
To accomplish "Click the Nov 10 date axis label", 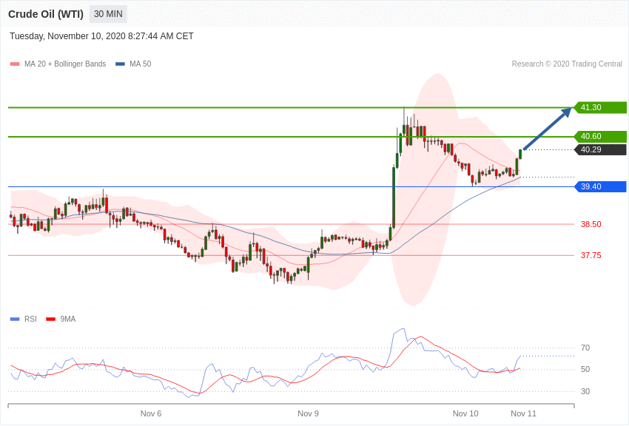I will [x=465, y=413].
